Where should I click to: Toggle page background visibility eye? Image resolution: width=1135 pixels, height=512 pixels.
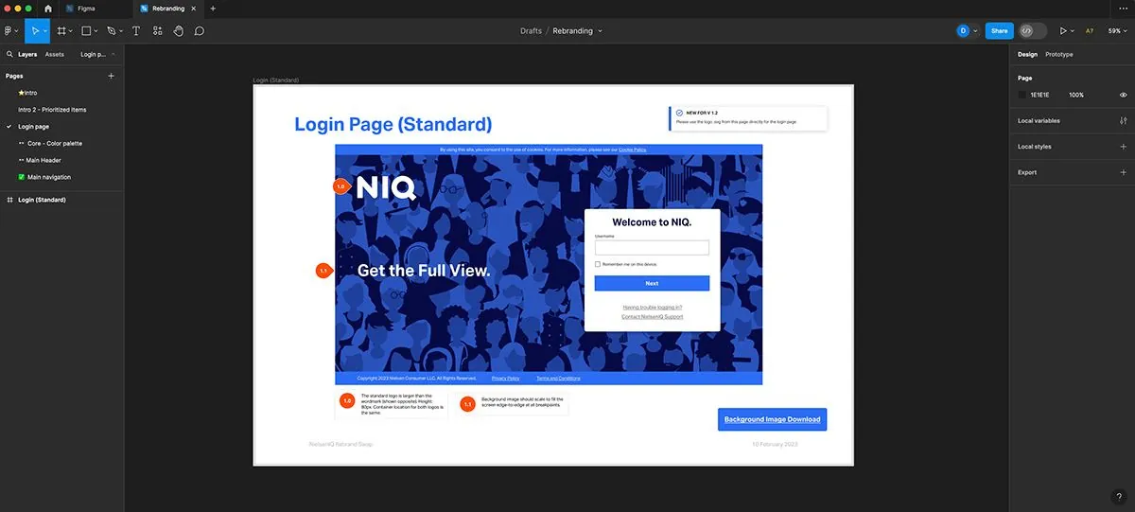[x=1123, y=95]
